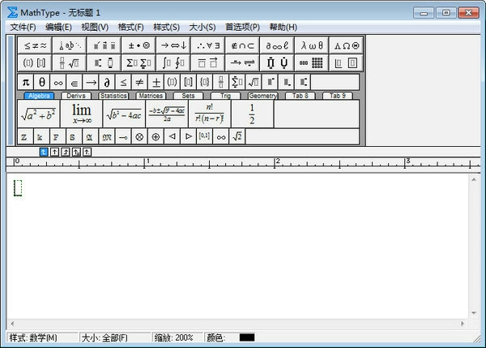Image resolution: width=486 pixels, height=348 pixels.
Task: Insert the circled times symbol
Action: tap(139, 137)
